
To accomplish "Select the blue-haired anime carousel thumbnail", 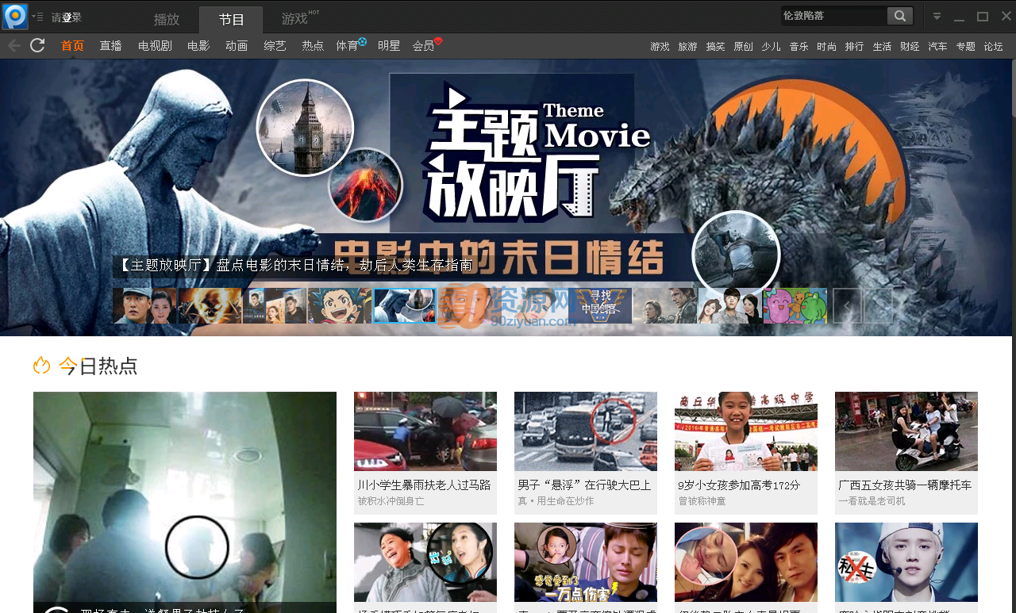I will [340, 305].
